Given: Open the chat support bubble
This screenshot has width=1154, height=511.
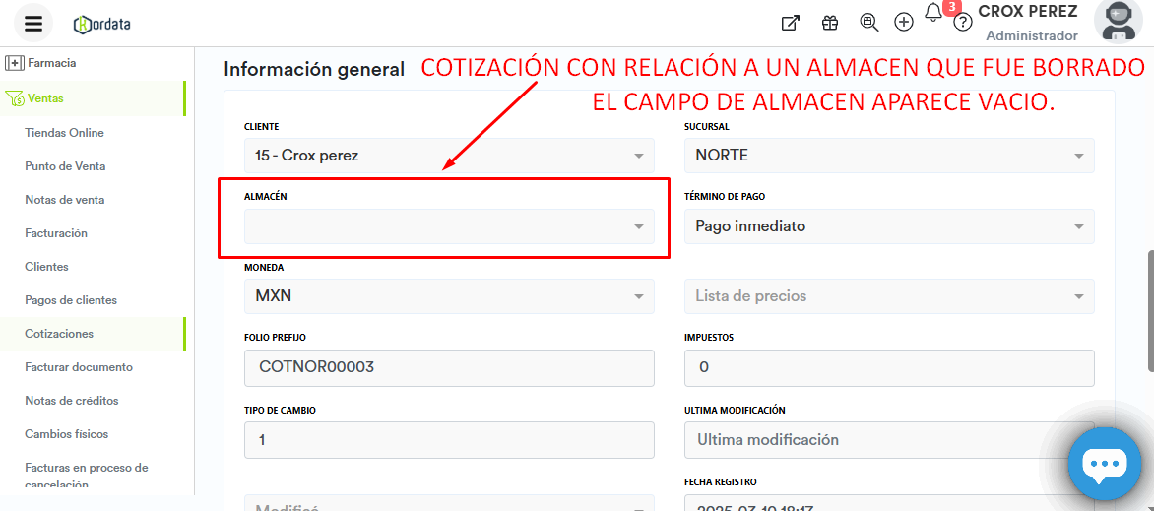Looking at the screenshot, I should (x=1104, y=464).
